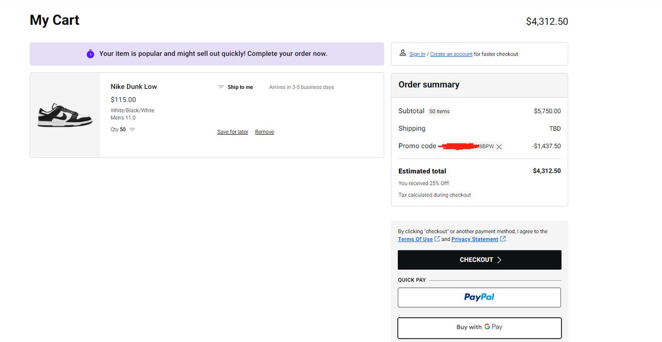Image resolution: width=662 pixels, height=342 pixels.
Task: Click the Men's 11.0 size text
Action: pyautogui.click(x=123, y=117)
